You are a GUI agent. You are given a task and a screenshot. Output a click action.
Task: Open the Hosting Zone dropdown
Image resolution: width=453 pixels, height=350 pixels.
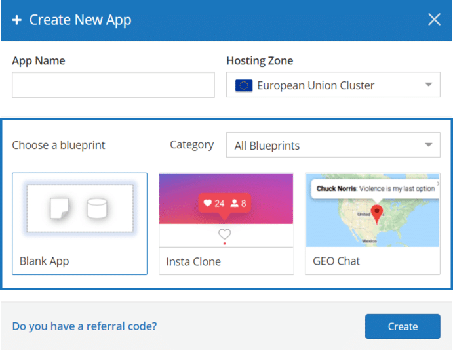[333, 85]
